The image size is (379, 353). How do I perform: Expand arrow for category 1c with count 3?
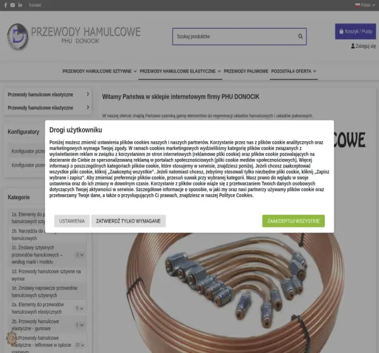[x=80, y=255]
